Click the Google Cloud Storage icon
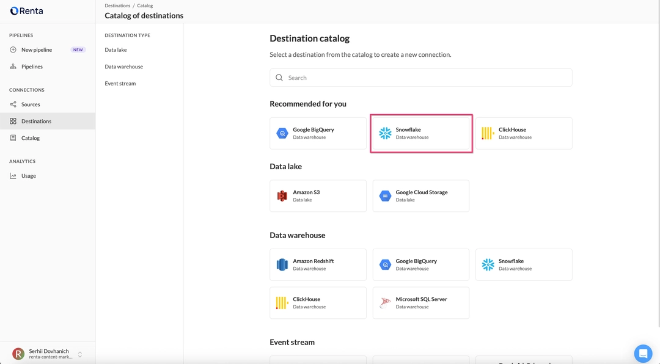 (x=385, y=196)
